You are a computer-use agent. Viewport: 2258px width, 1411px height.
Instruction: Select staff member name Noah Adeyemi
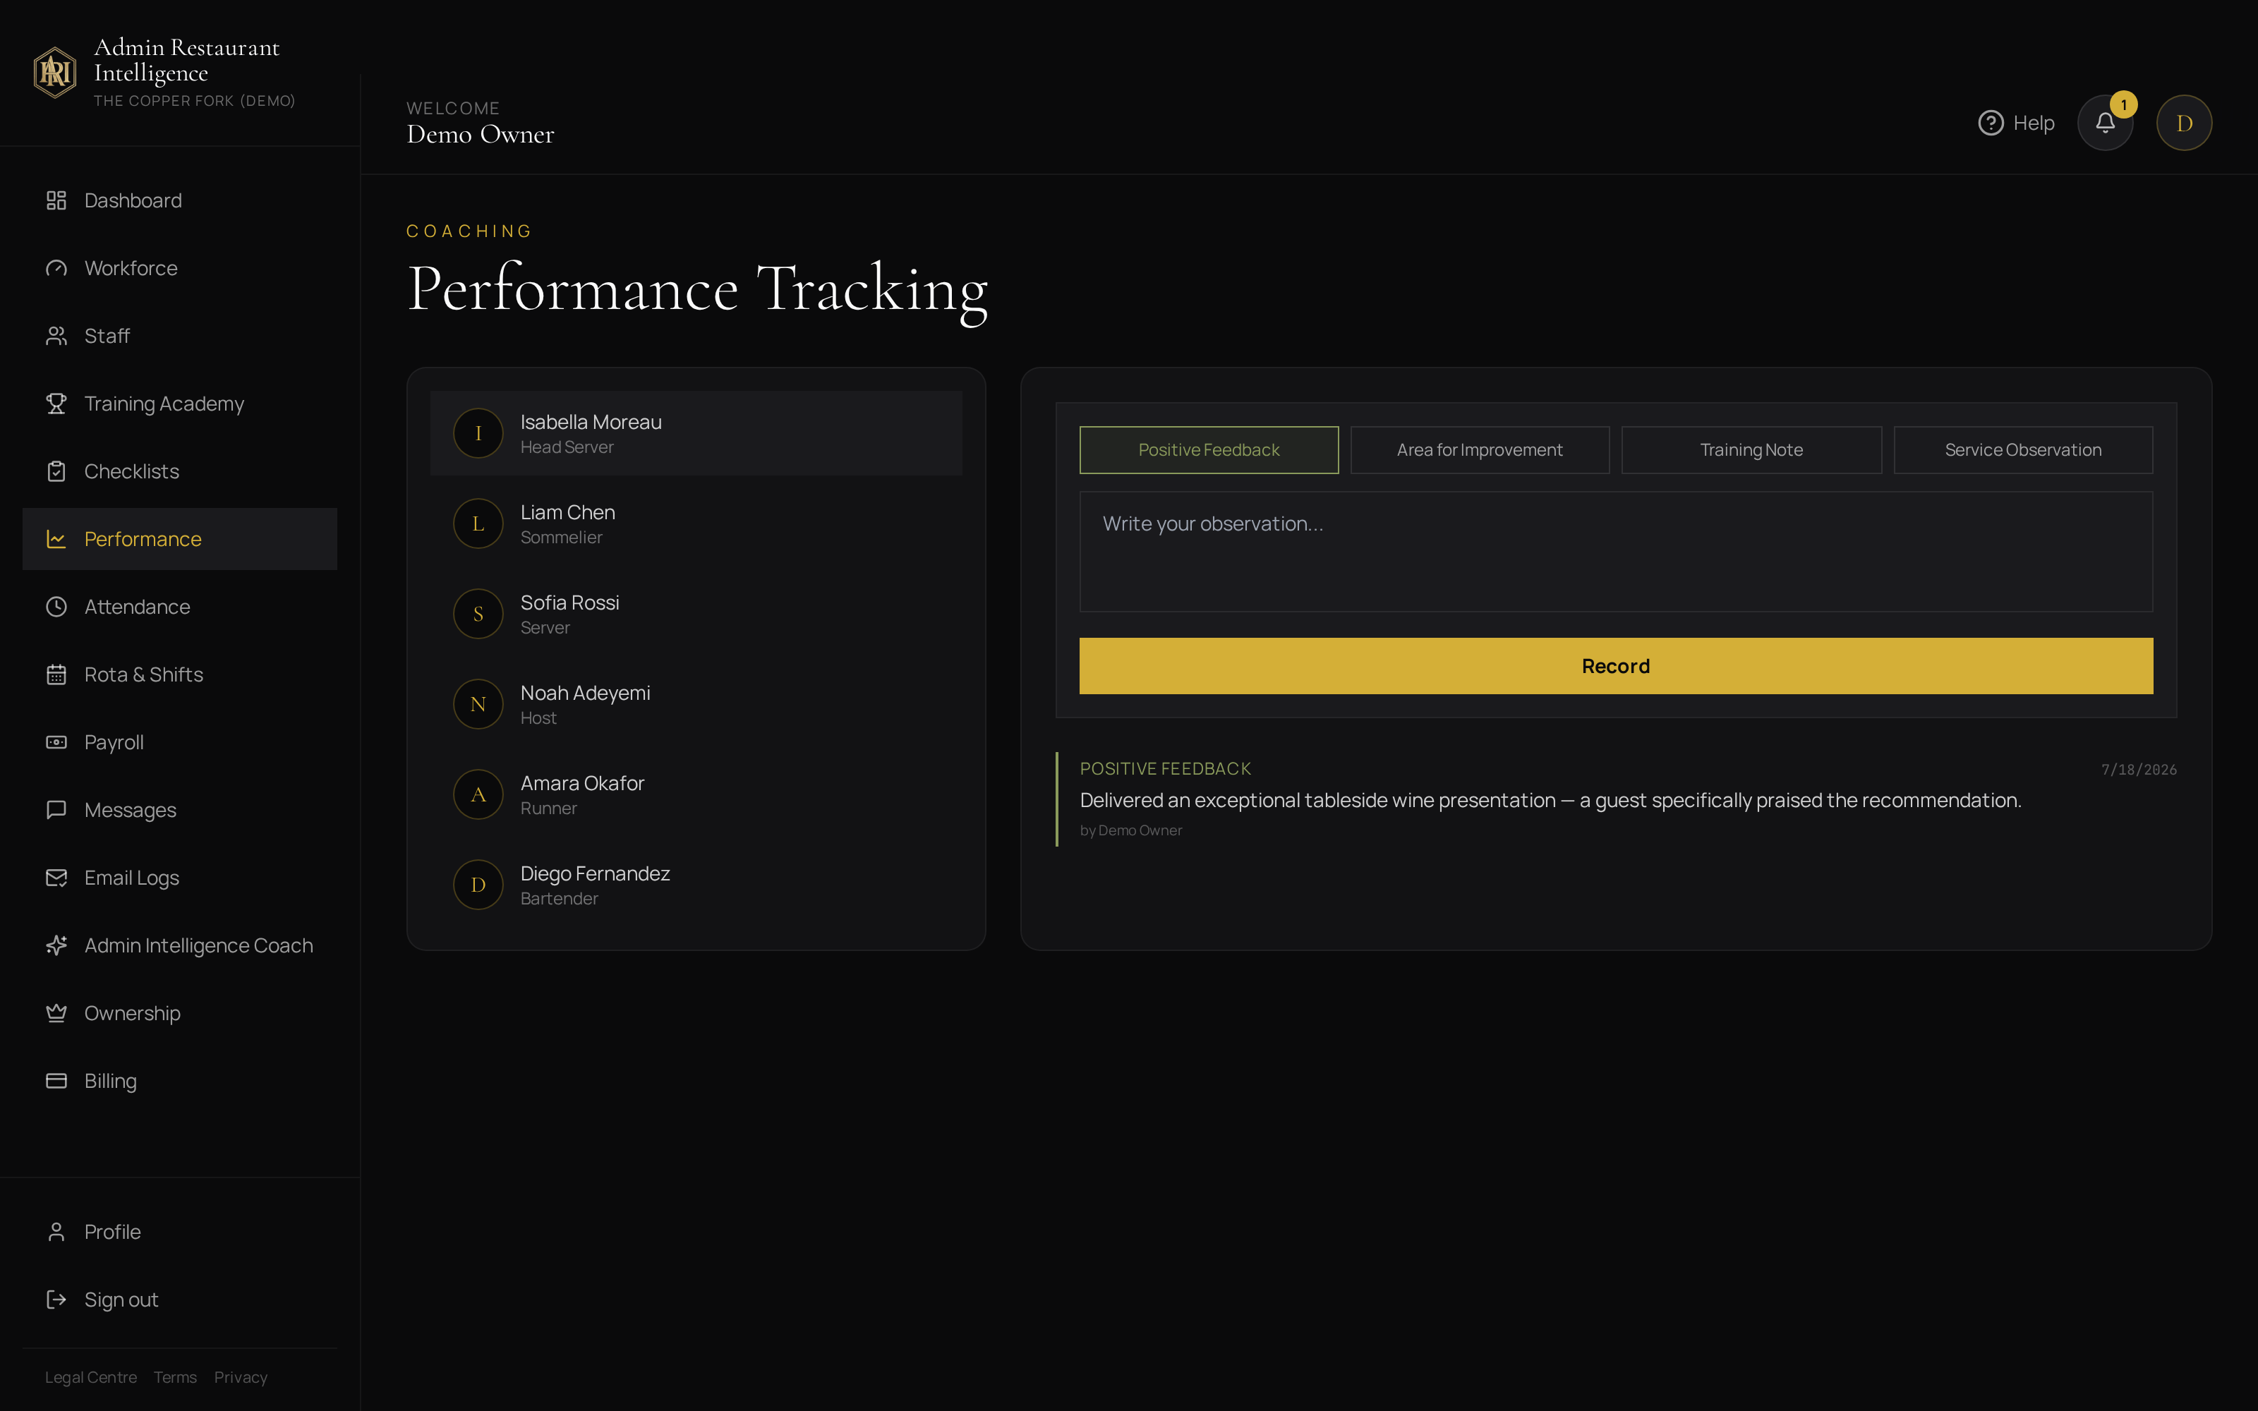pos(585,694)
